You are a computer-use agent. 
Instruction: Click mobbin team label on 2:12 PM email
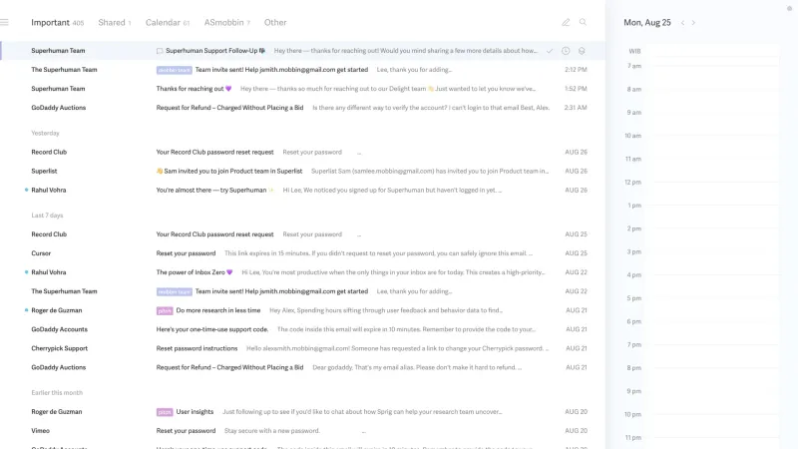pos(174,70)
